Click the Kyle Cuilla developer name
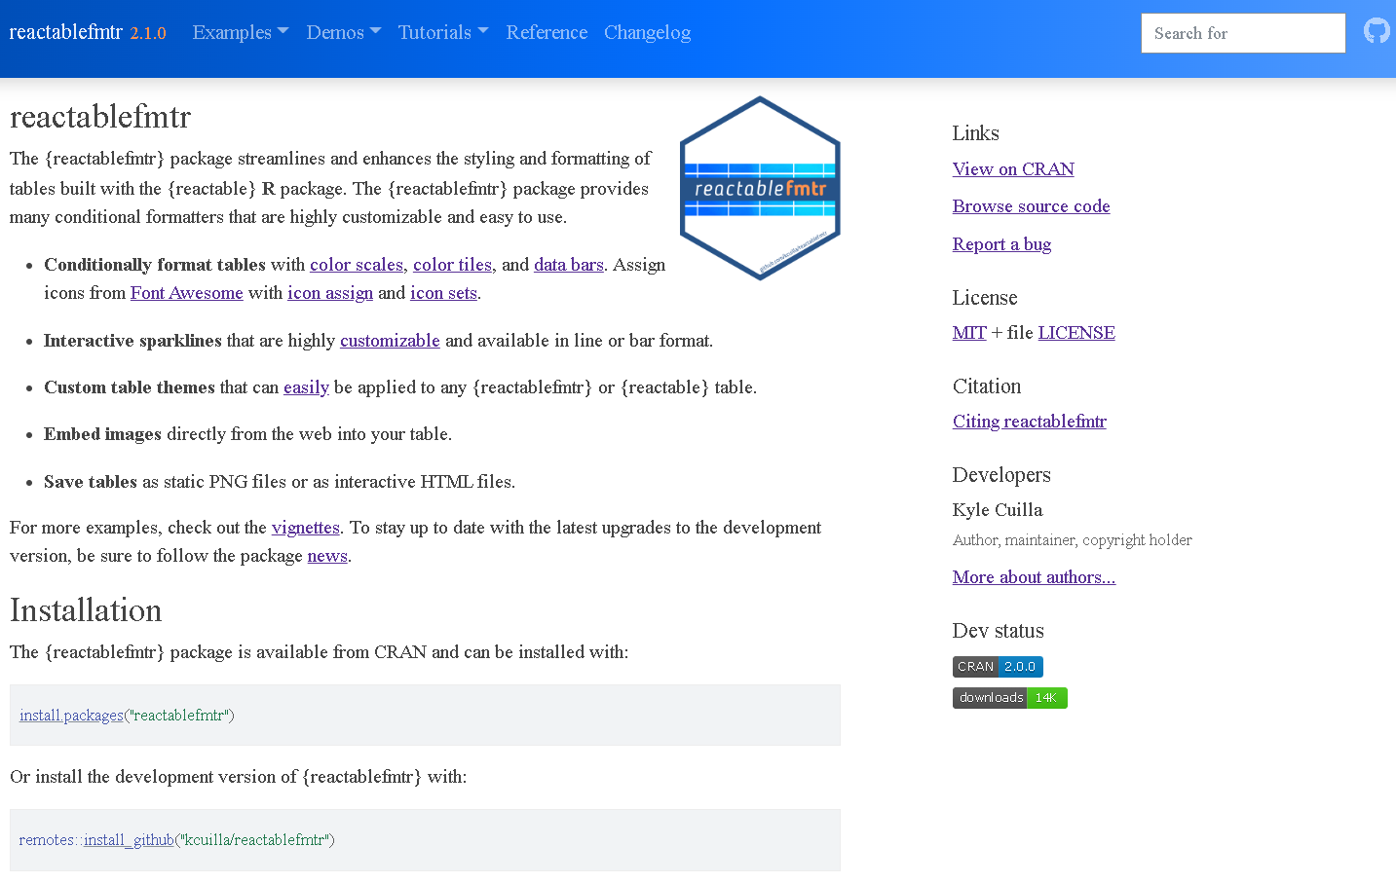This screenshot has height=883, width=1396. click(998, 510)
